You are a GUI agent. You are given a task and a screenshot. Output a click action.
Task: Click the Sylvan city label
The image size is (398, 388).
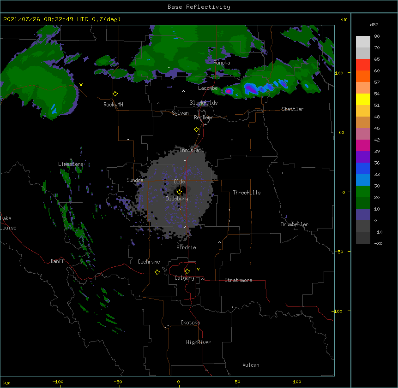pos(180,113)
